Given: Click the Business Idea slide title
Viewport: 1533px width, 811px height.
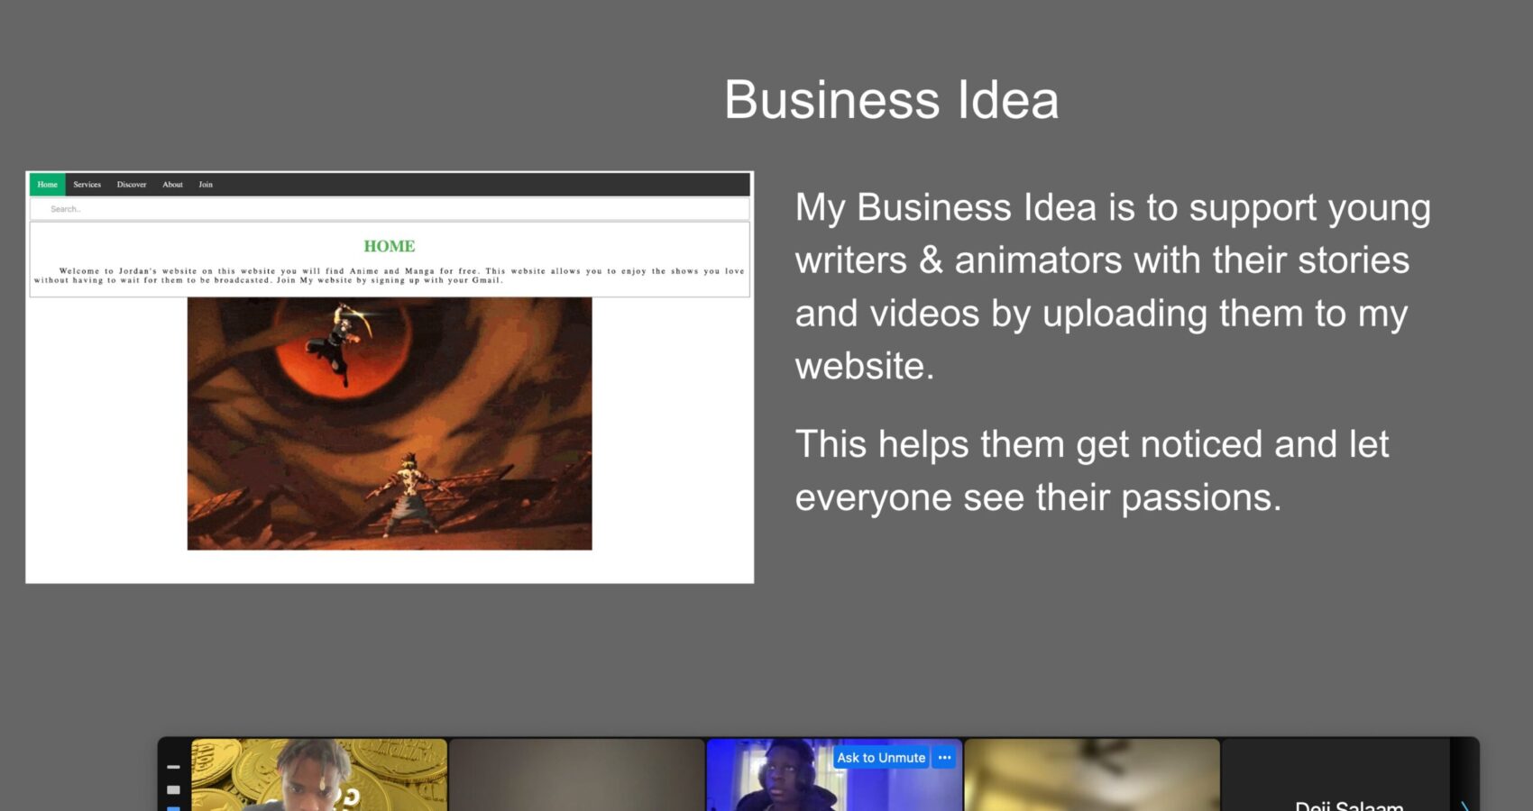Looking at the screenshot, I should [891, 99].
